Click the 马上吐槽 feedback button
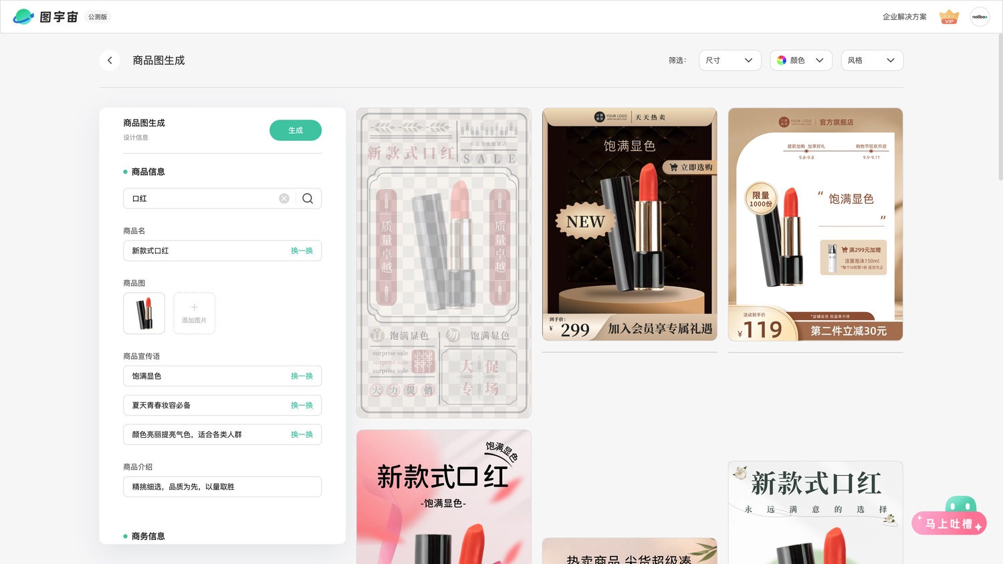 pos(950,523)
